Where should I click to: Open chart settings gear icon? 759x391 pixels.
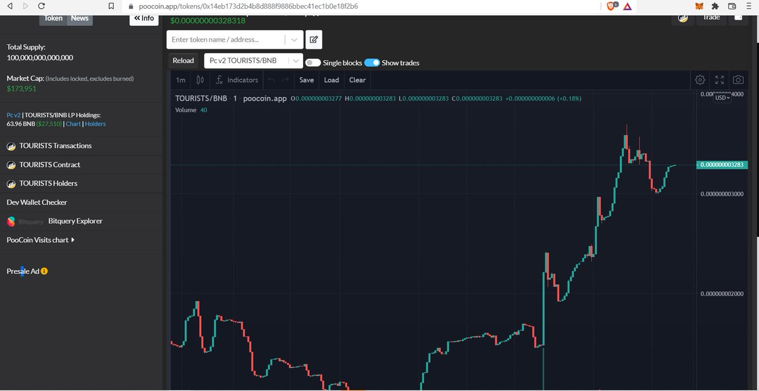pos(700,80)
